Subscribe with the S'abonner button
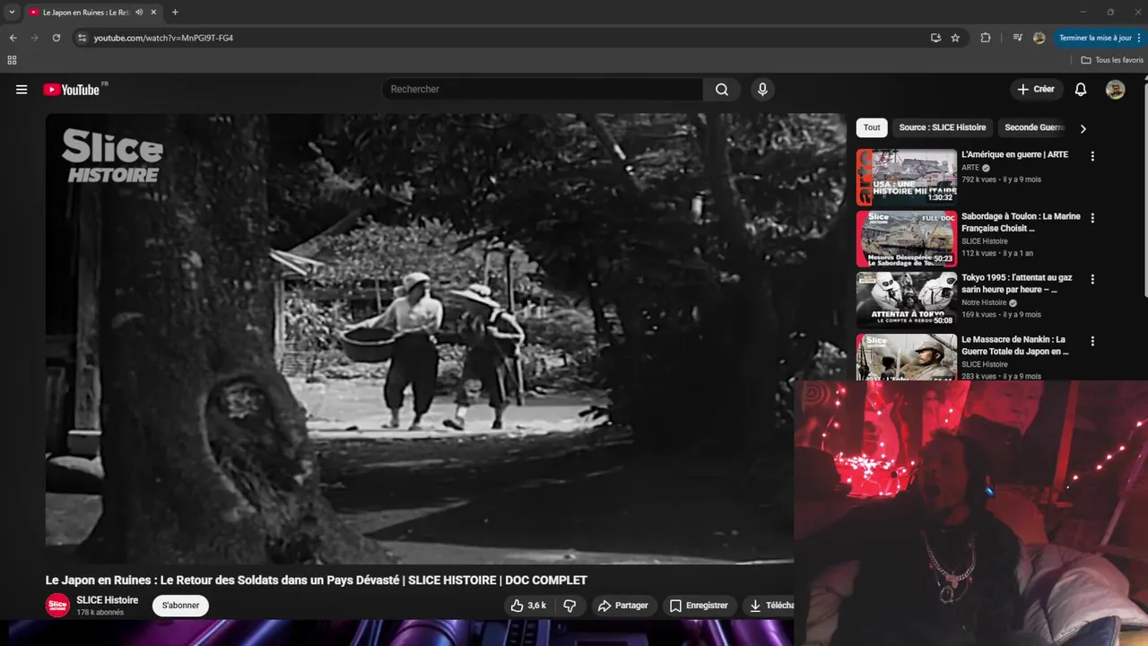 (180, 606)
